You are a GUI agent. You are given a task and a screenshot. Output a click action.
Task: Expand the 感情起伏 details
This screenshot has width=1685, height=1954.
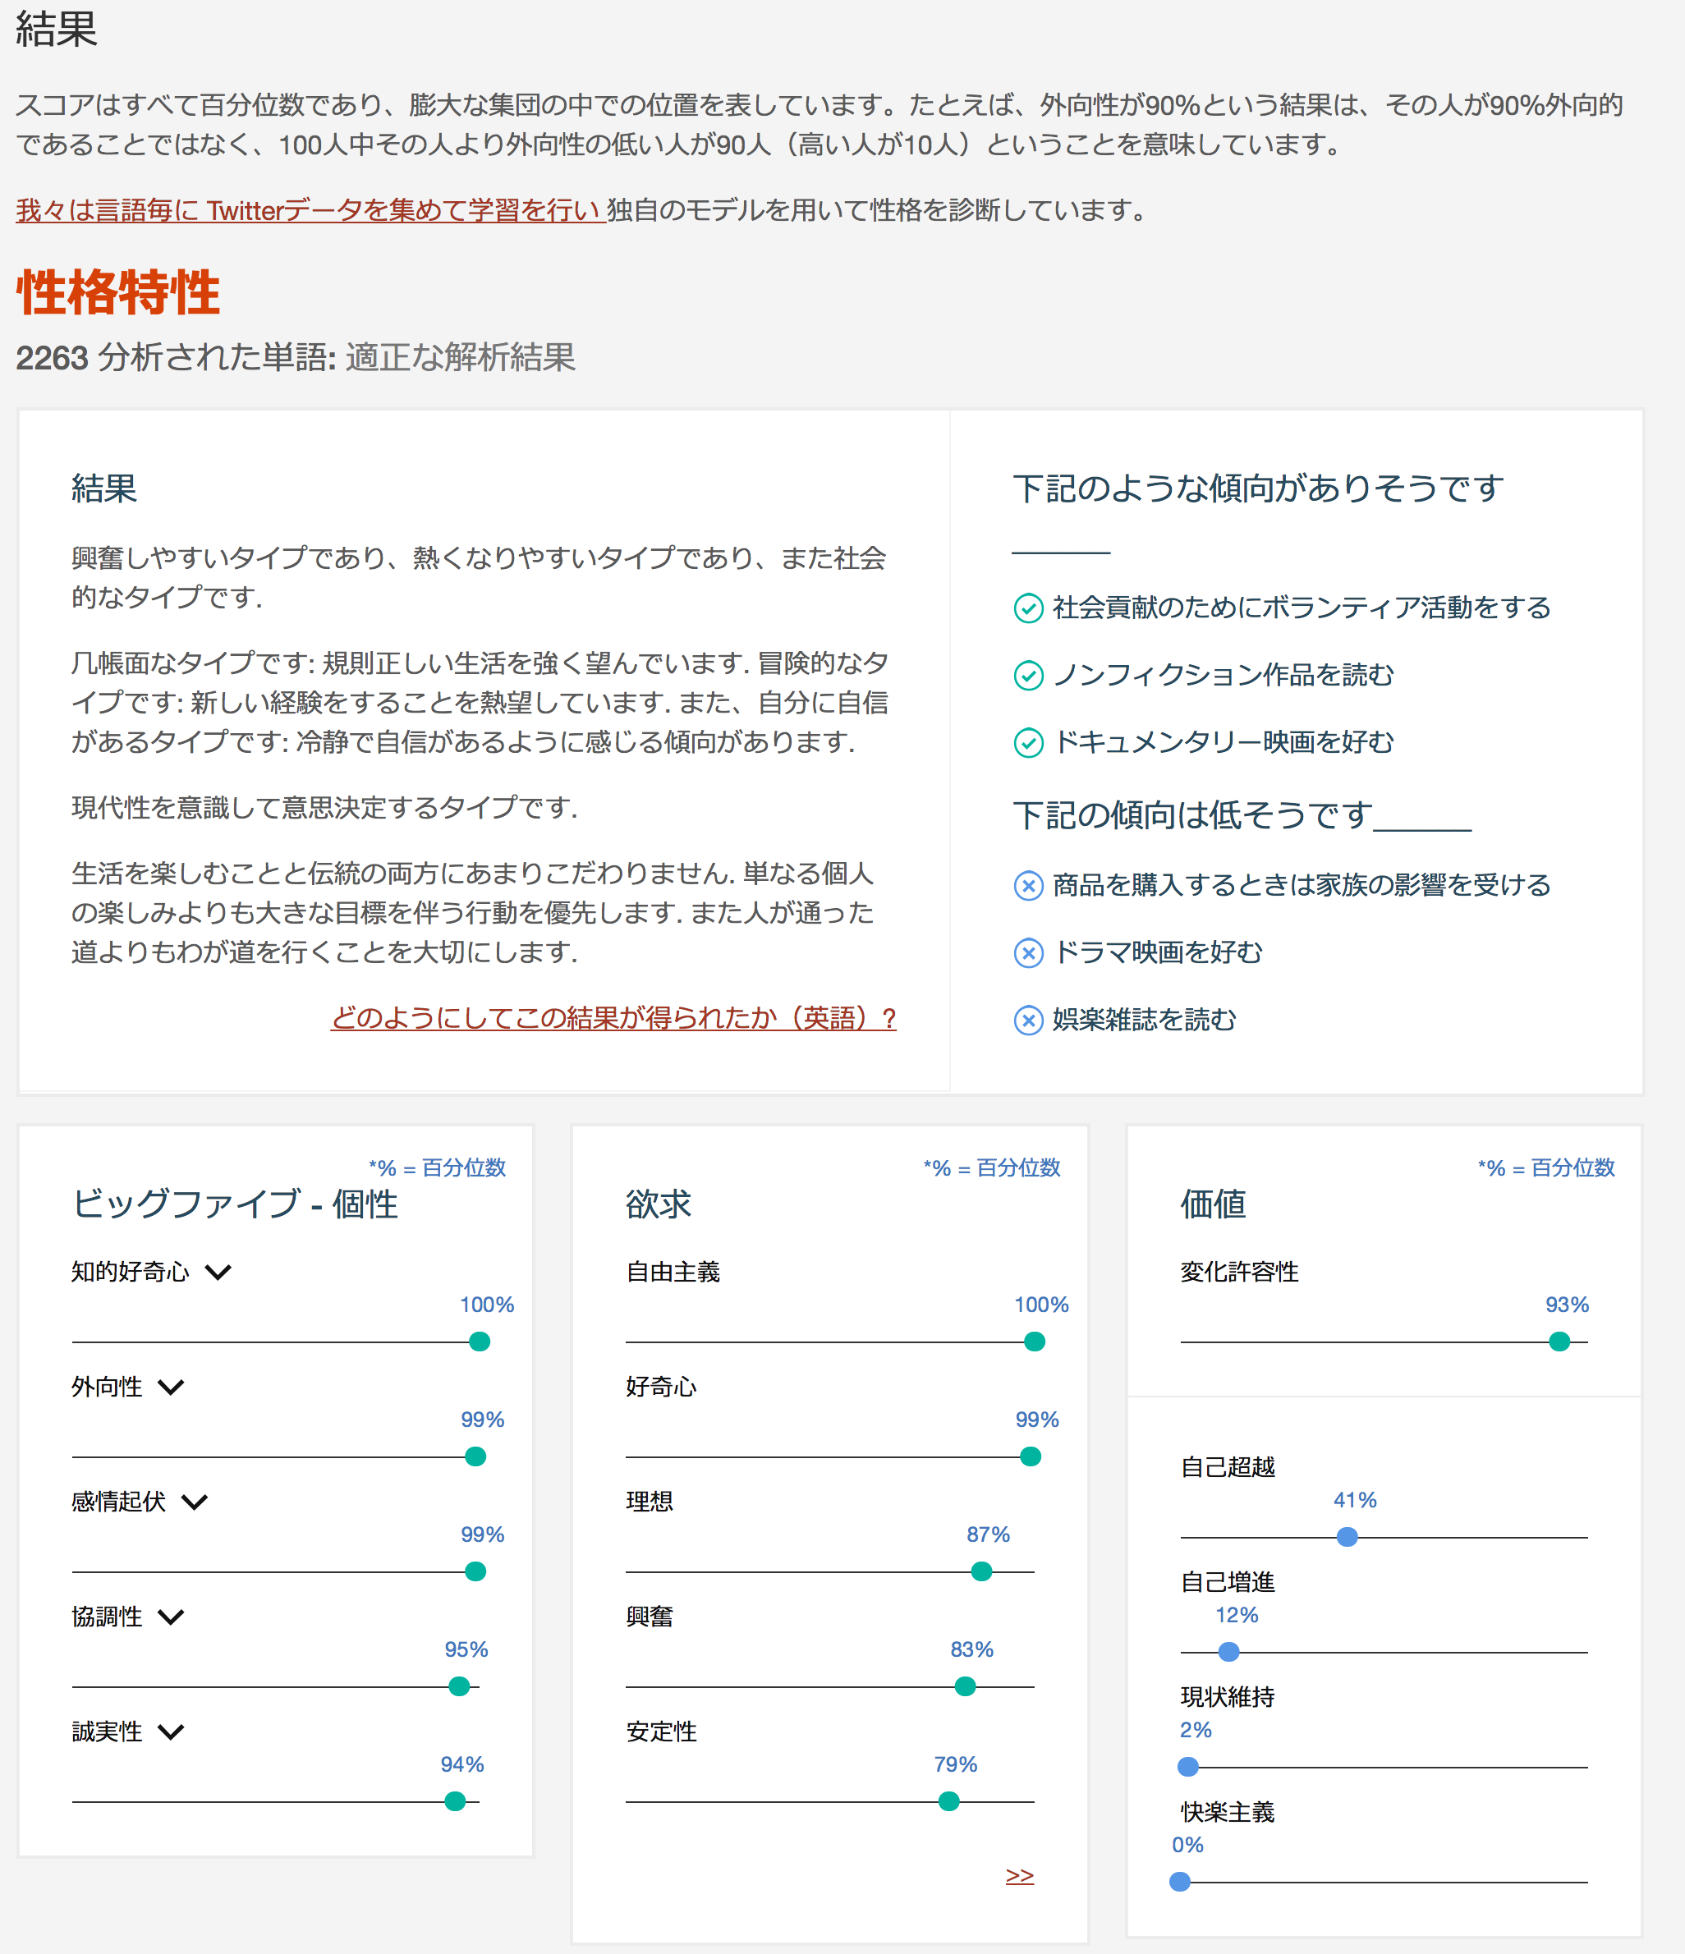(x=195, y=1502)
